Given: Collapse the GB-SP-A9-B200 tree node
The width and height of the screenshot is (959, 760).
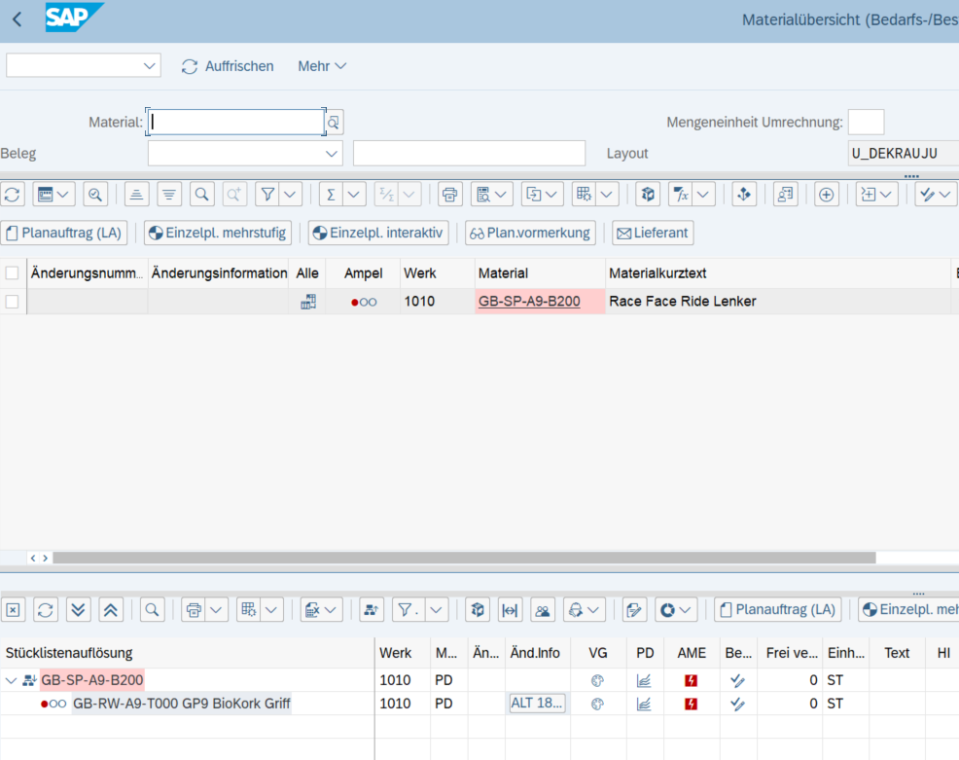Looking at the screenshot, I should (x=12, y=680).
